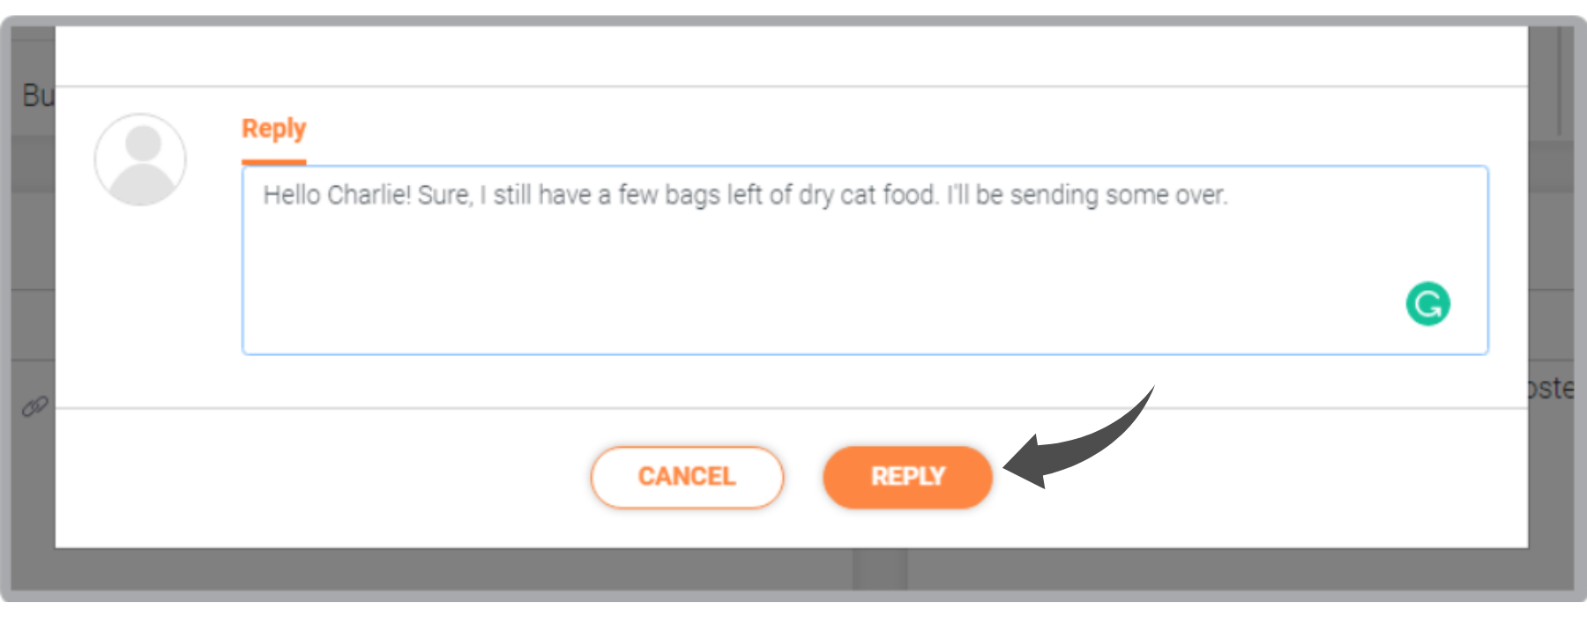Click the word 'bags' in reply text
Image resolution: width=1587 pixels, height=617 pixels.
coord(692,195)
